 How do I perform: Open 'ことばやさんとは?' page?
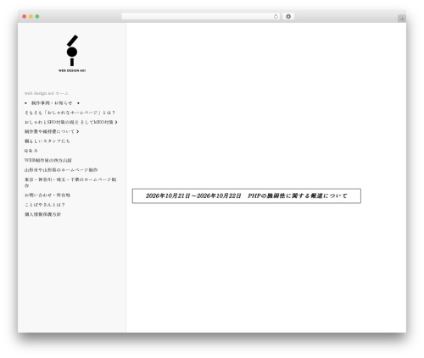pos(45,205)
